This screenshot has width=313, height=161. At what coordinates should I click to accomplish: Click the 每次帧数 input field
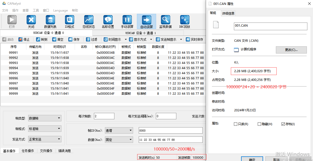[104, 116]
